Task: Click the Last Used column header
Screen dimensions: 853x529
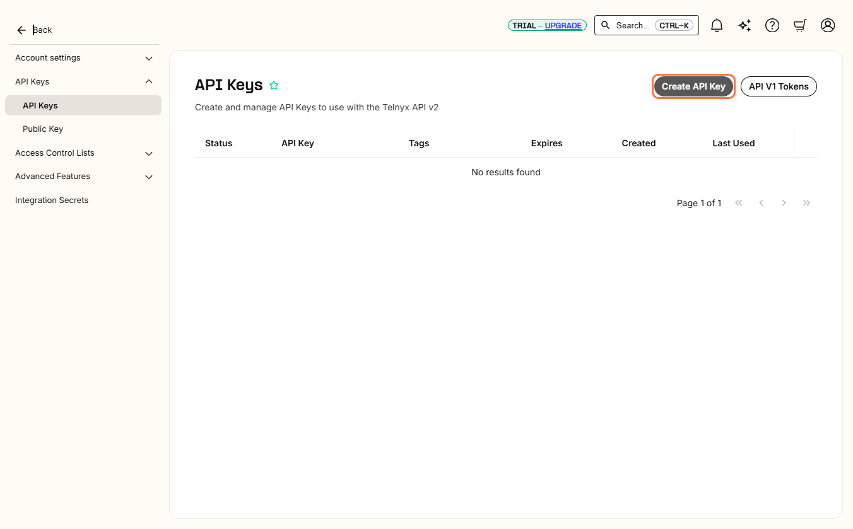Action: click(x=734, y=143)
